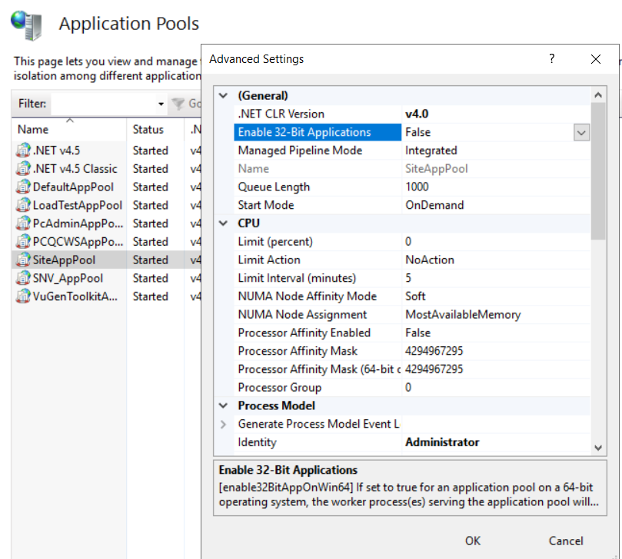This screenshot has height=559, width=622.
Task: Expand Generate Process Model Event Log entry
Action: tap(224, 424)
